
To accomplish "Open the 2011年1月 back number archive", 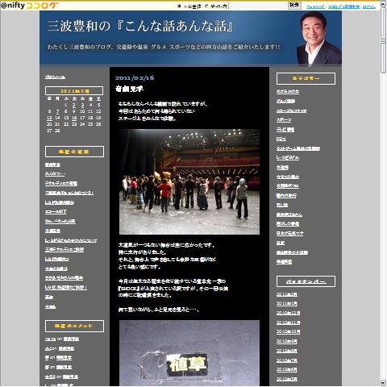I will pos(287,303).
